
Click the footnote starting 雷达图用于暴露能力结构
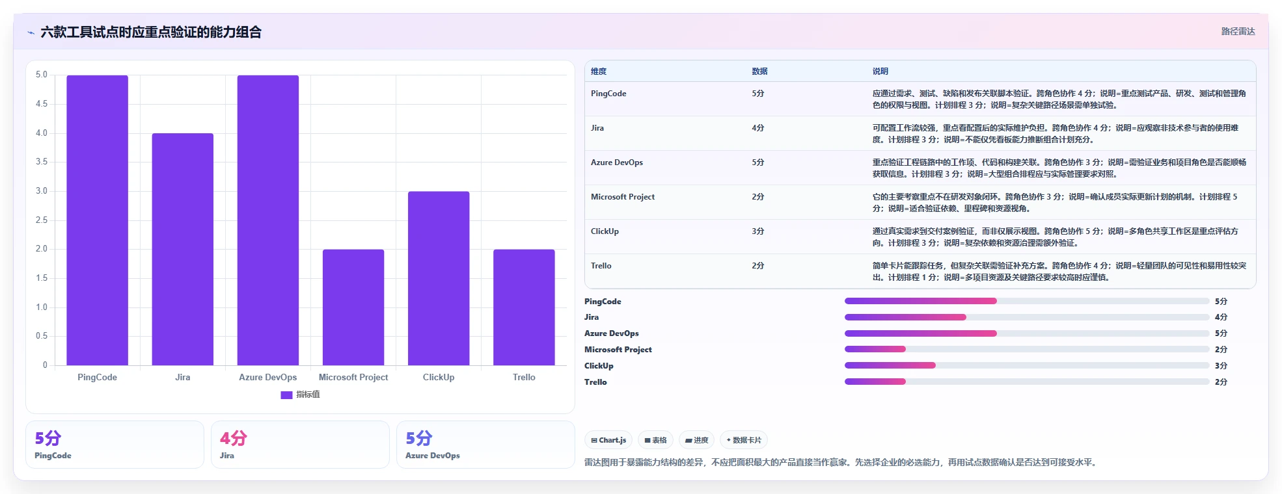tap(841, 463)
